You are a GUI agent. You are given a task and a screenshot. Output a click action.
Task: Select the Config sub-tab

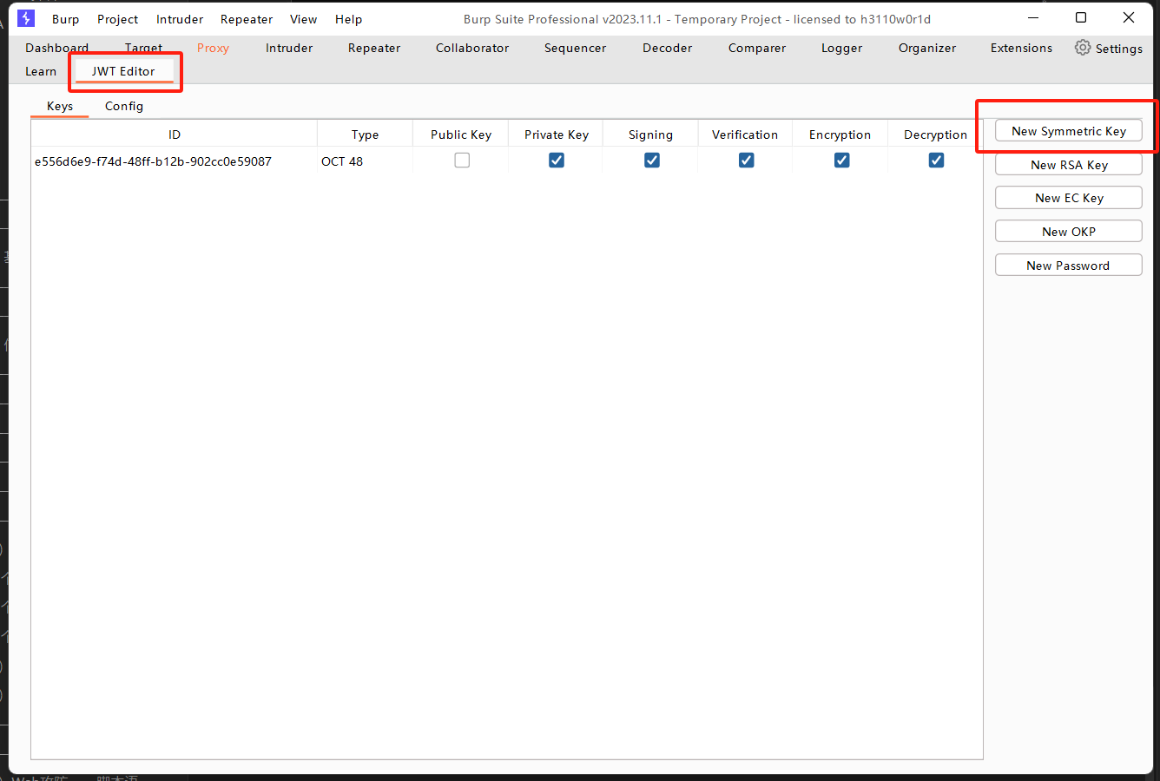pos(124,106)
